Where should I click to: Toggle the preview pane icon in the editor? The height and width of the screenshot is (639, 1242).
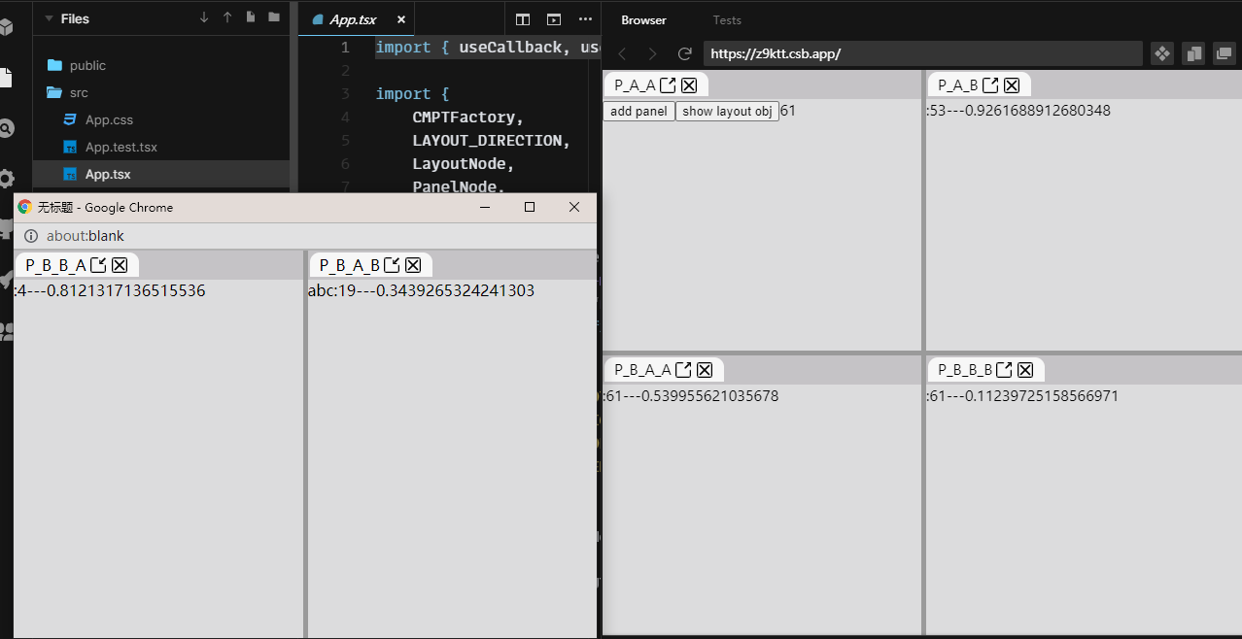554,18
